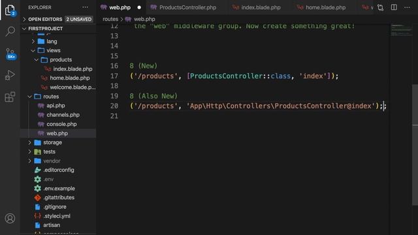Screen dimensions: 418x235
Task: Switch to the home.blade.php tab
Action: 325,7
